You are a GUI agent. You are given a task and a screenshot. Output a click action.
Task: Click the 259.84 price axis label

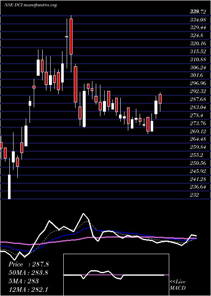[x=198, y=147]
